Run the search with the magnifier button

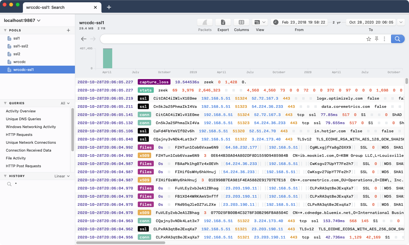pyautogui.click(x=398, y=39)
